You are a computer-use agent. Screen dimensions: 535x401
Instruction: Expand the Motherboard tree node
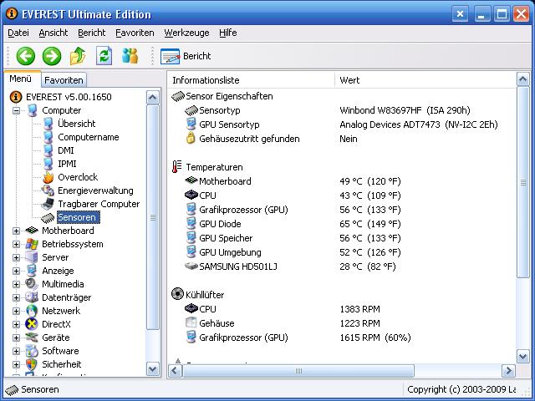click(x=17, y=231)
